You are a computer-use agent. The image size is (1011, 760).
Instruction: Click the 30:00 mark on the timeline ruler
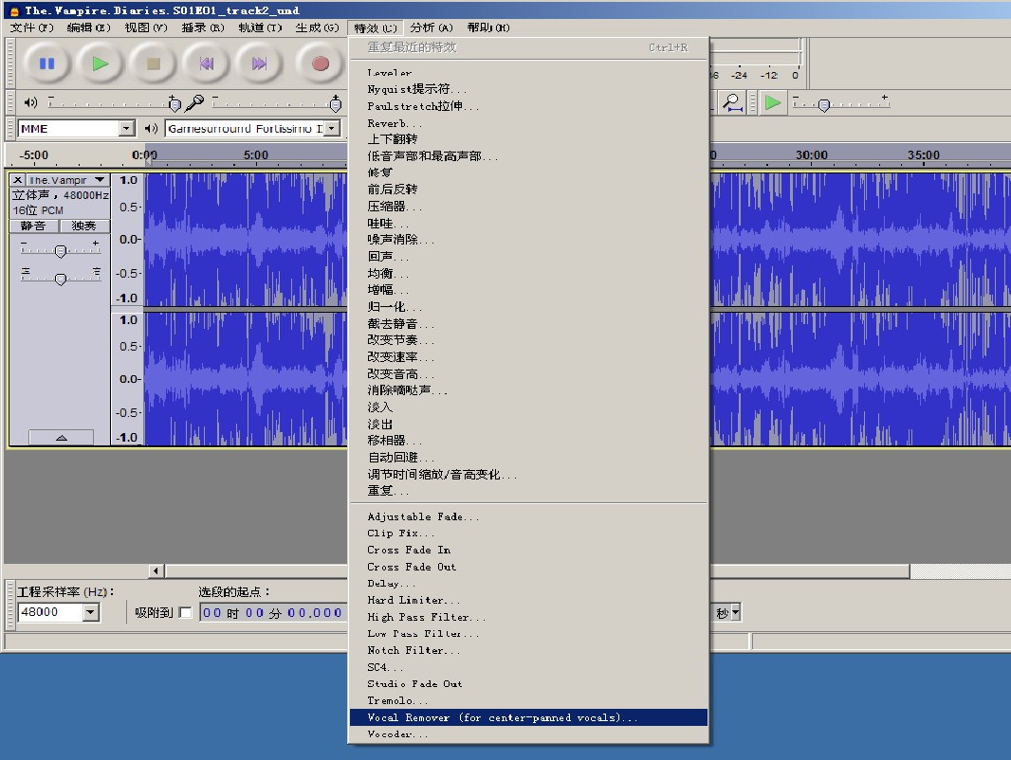(811, 155)
